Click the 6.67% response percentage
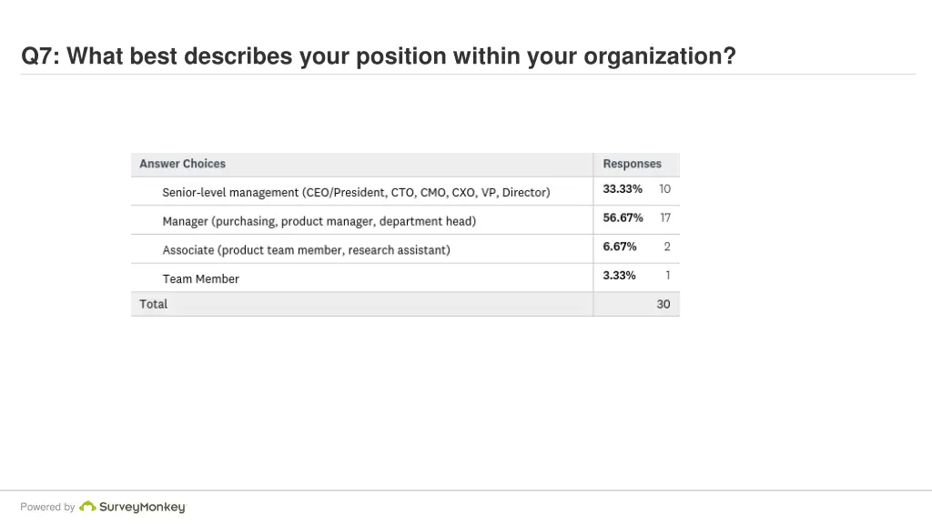 click(619, 247)
